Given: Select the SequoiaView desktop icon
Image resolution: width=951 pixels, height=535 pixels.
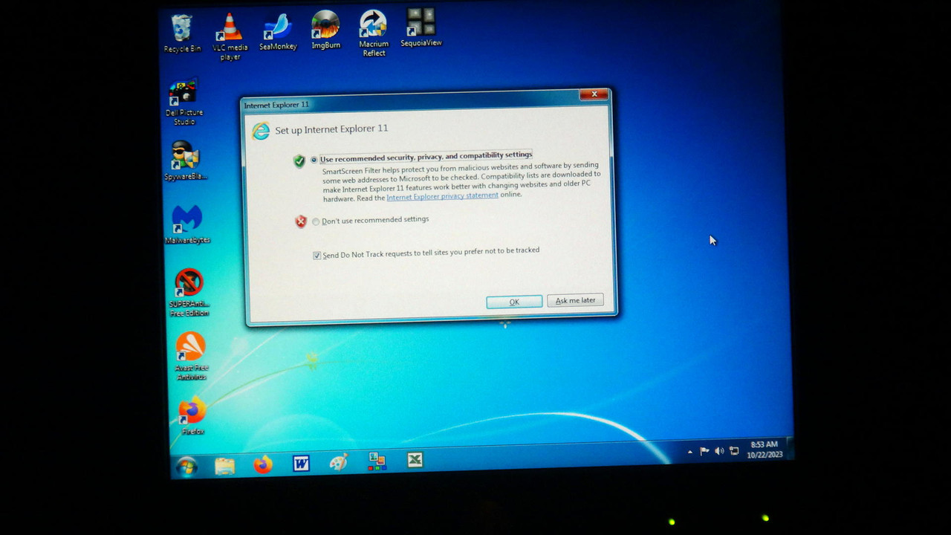Looking at the screenshot, I should 421,28.
